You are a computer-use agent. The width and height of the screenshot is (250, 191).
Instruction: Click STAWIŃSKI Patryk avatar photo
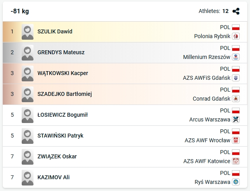tap(28, 136)
